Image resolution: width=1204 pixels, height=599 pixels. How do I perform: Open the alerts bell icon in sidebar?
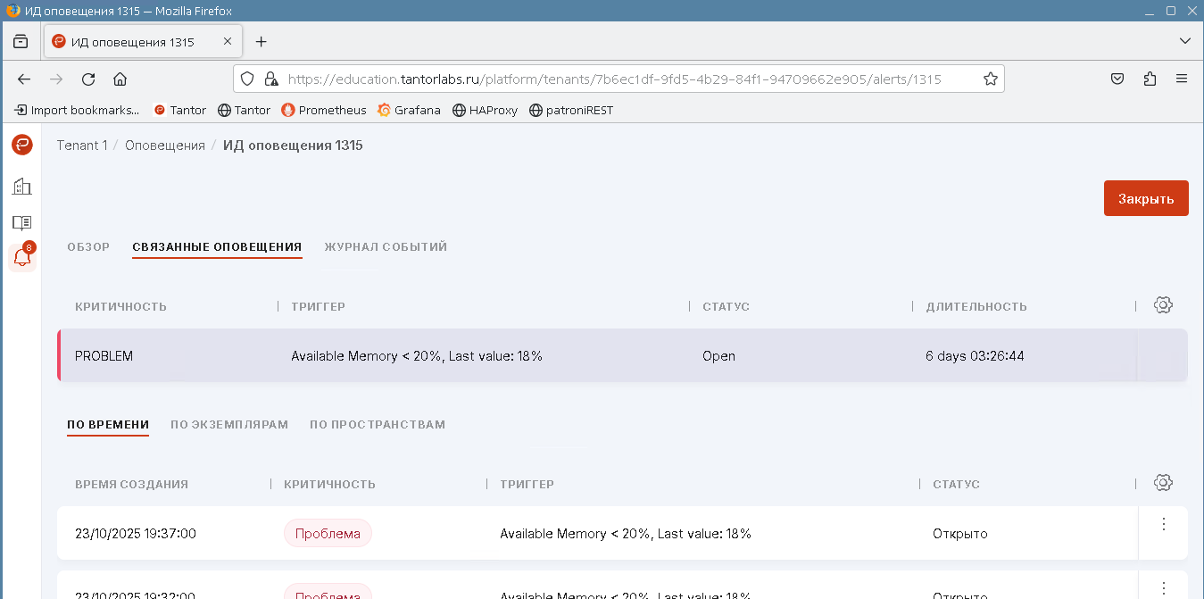[22, 257]
